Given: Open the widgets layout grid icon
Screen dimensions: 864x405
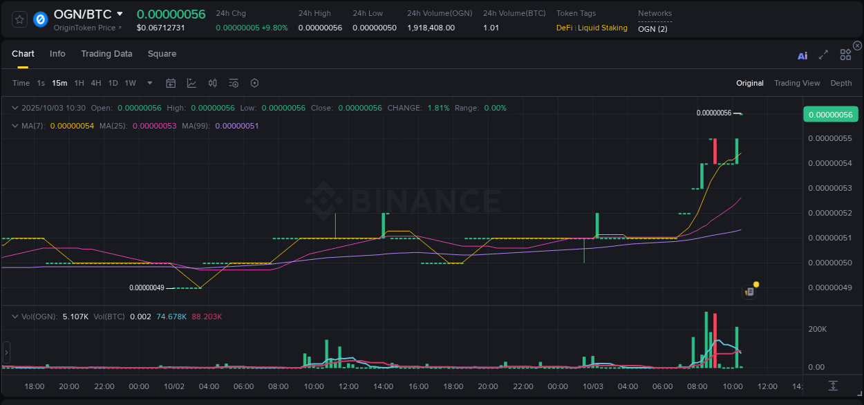Looking at the screenshot, I should 845,53.
